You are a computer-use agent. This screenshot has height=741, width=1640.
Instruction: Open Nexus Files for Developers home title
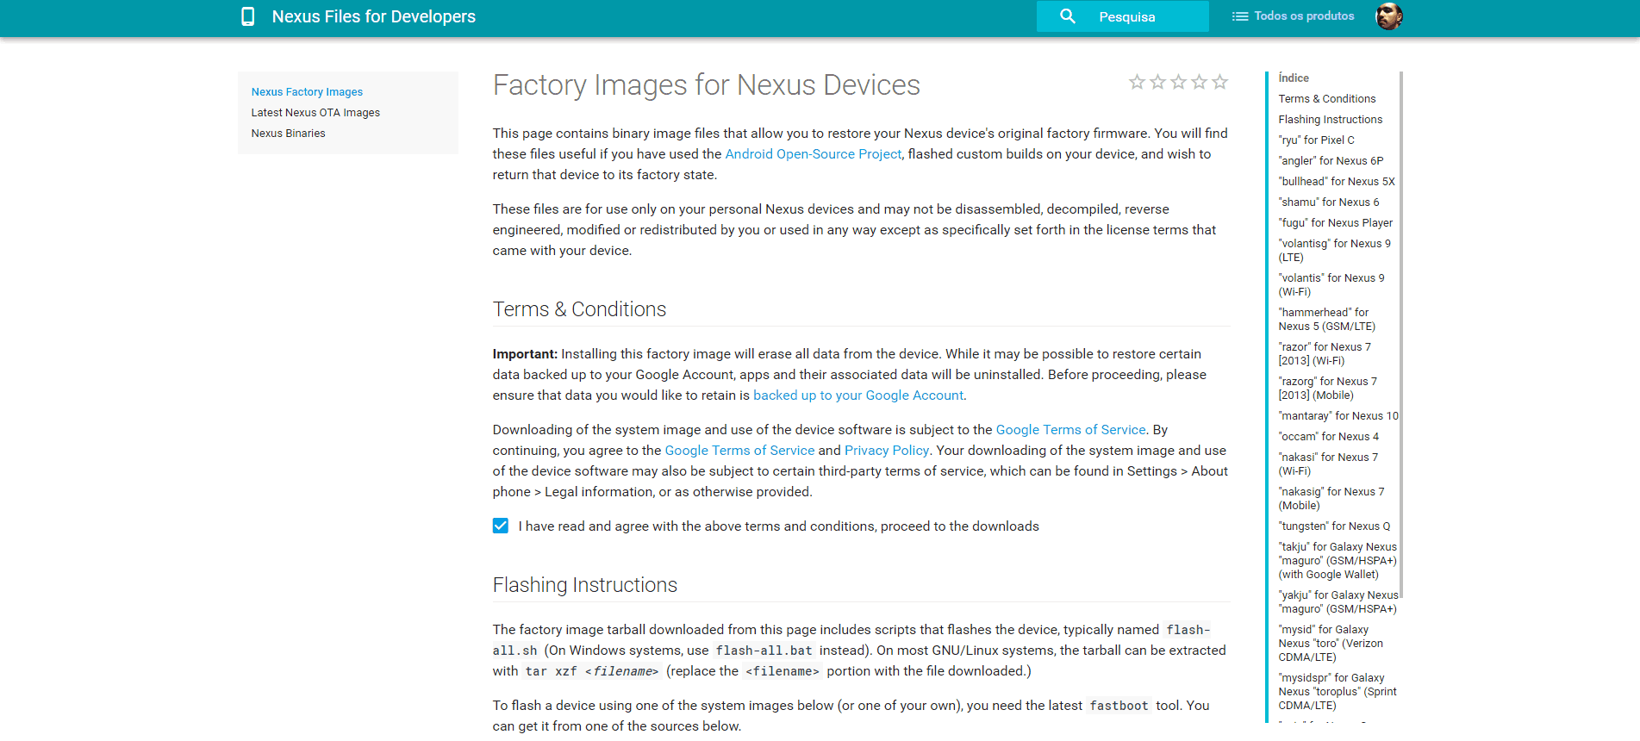tap(373, 16)
